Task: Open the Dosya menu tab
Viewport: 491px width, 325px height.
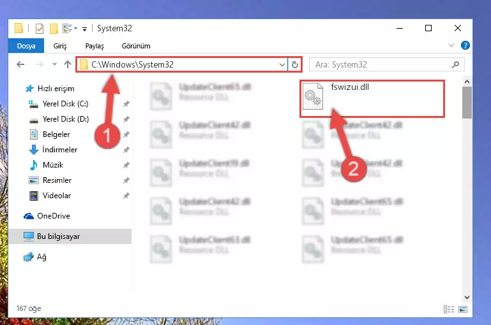Action: pos(26,46)
